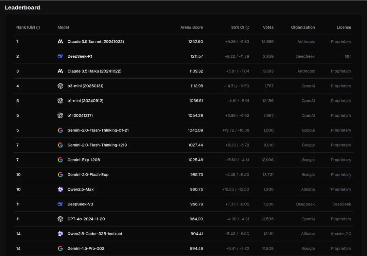The image size is (367, 256).
Task: Click the vote count 2,959
Action: point(268,56)
